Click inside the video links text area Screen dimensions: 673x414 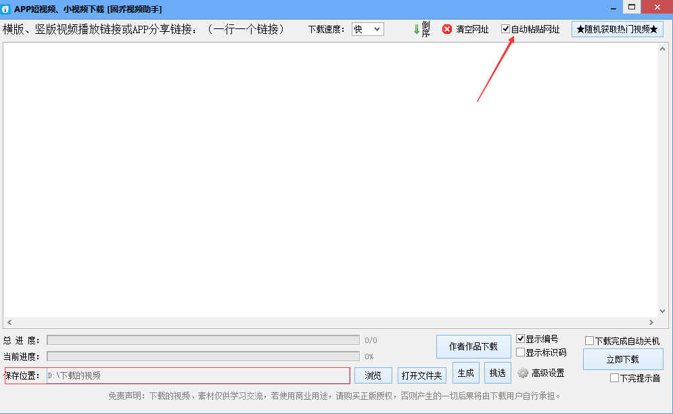pos(331,181)
